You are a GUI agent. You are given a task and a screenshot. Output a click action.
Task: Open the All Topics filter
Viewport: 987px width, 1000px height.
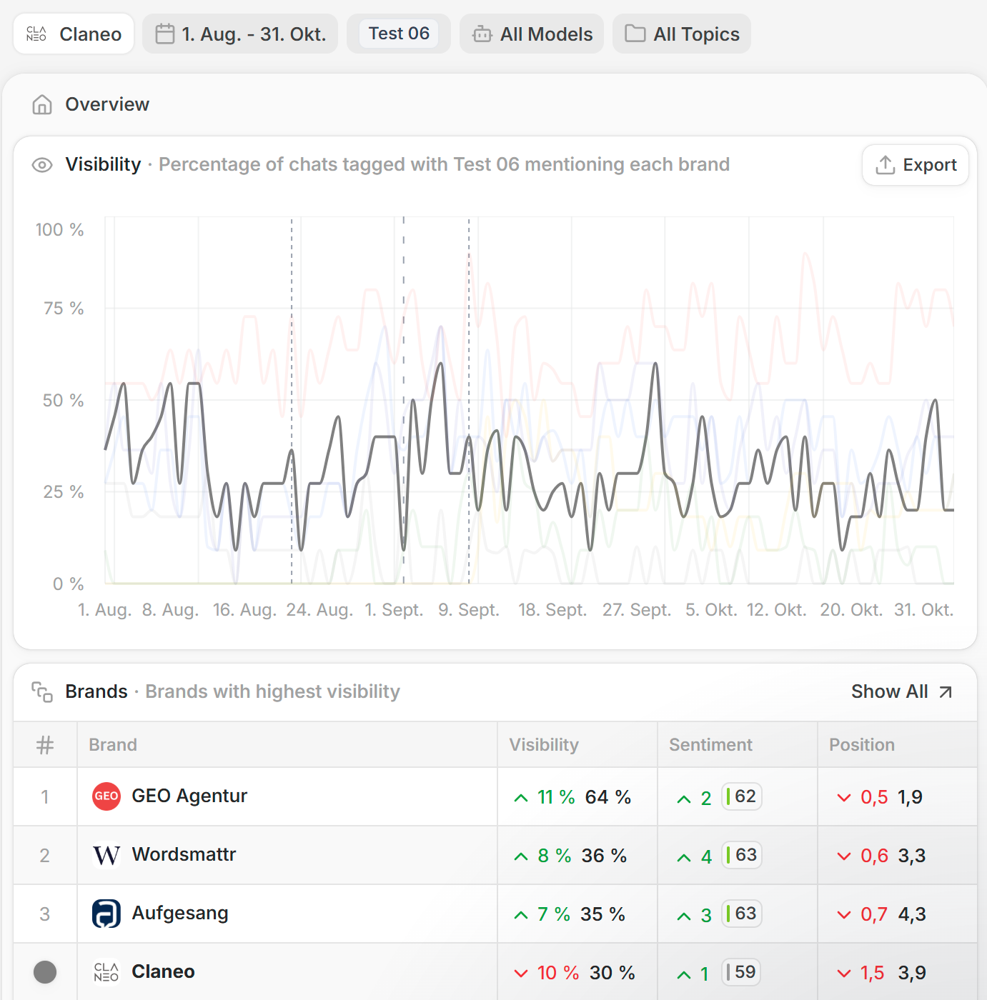(682, 34)
